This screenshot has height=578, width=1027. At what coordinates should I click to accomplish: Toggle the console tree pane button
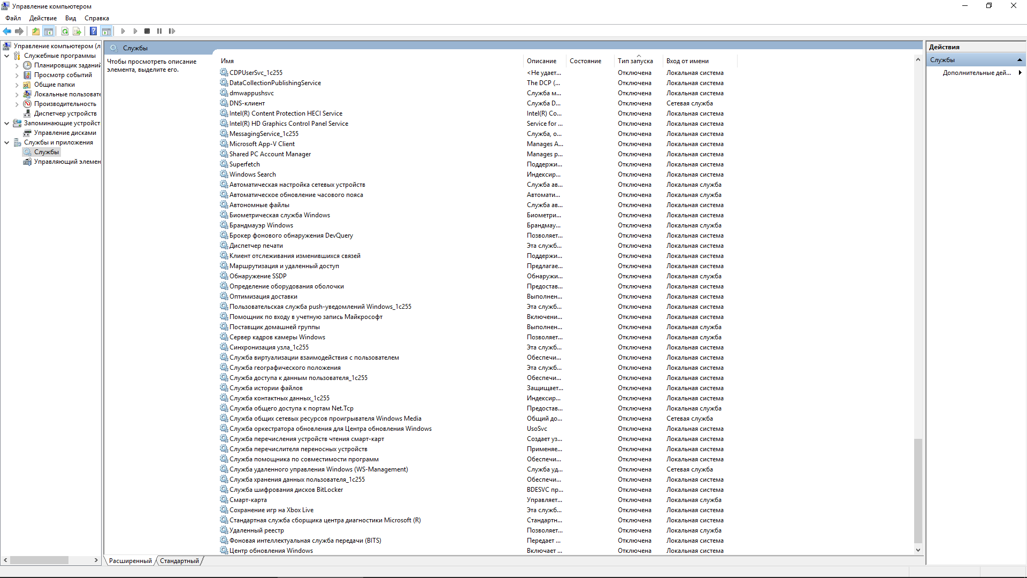(x=48, y=31)
